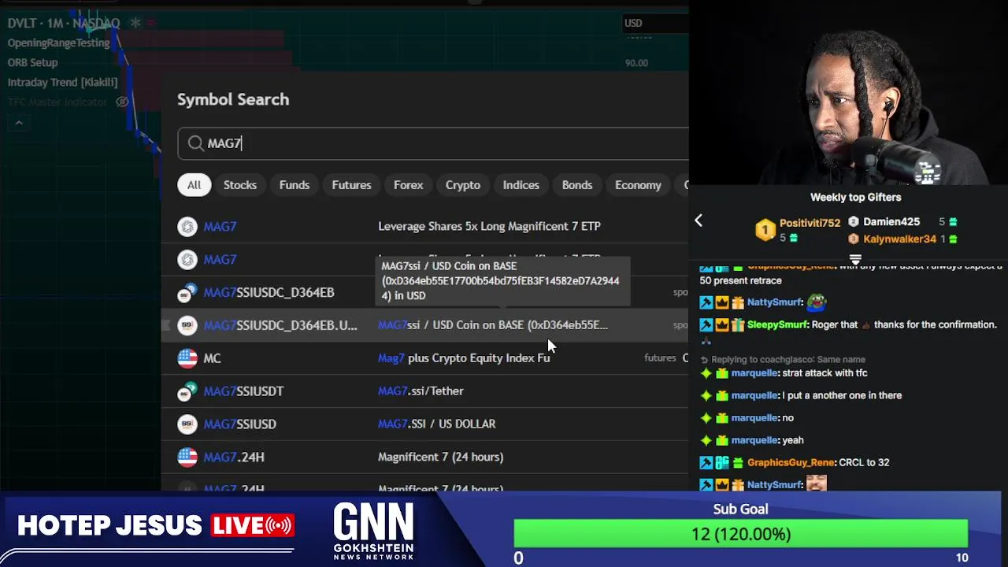Screen dimensions: 1008x567
Task: Click the logo icon of the second MAG7 result
Action: (187, 260)
